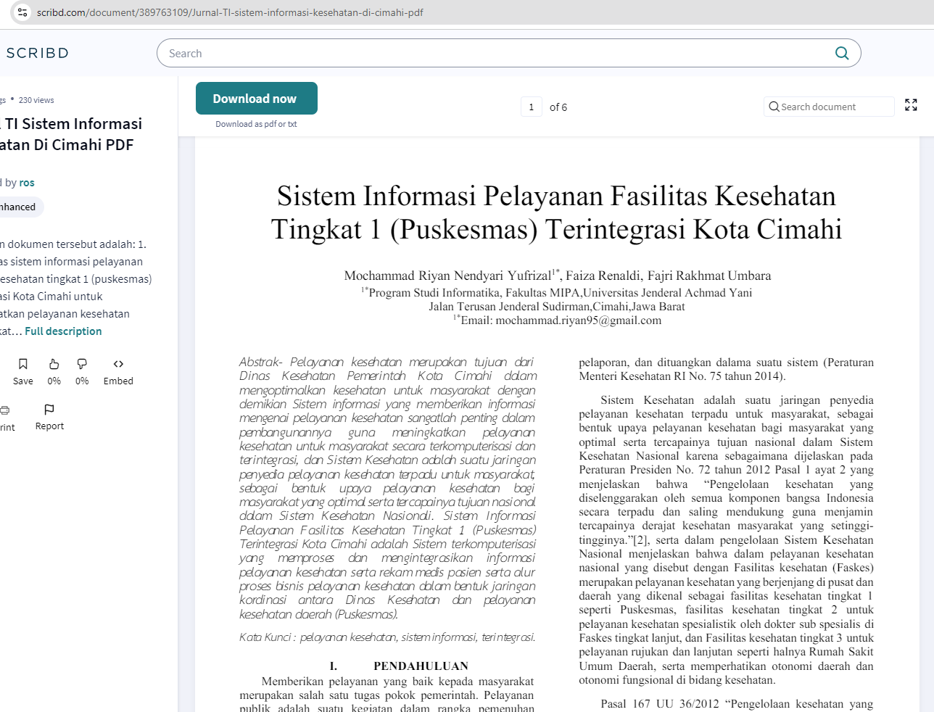Open the Embed code icon
Screen dimensions: 934x712
[118, 364]
